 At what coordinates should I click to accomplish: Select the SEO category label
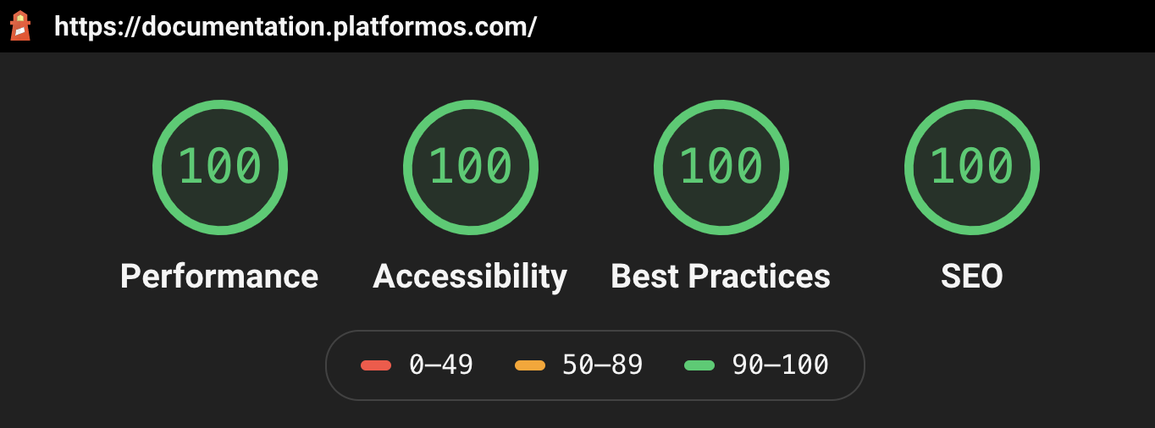(972, 277)
